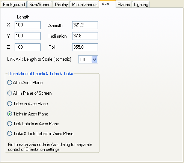Go to the Display tab
184x163 pixels.
tap(61, 5)
